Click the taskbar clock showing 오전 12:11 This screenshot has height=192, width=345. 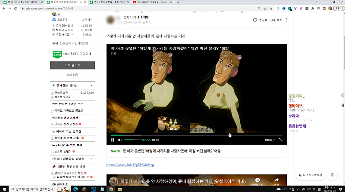click(329, 189)
